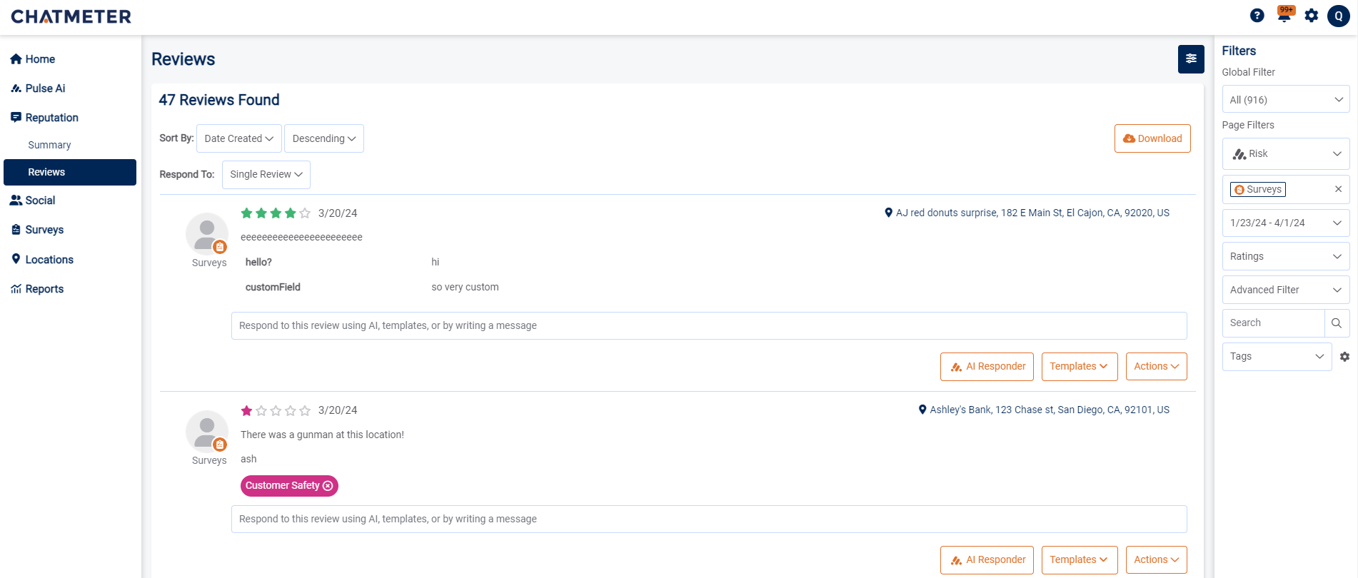Open the help question mark icon

pos(1257,16)
